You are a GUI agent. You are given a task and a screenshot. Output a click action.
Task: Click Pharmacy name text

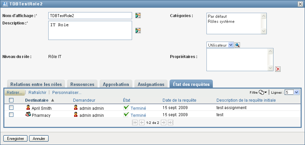point(41,115)
